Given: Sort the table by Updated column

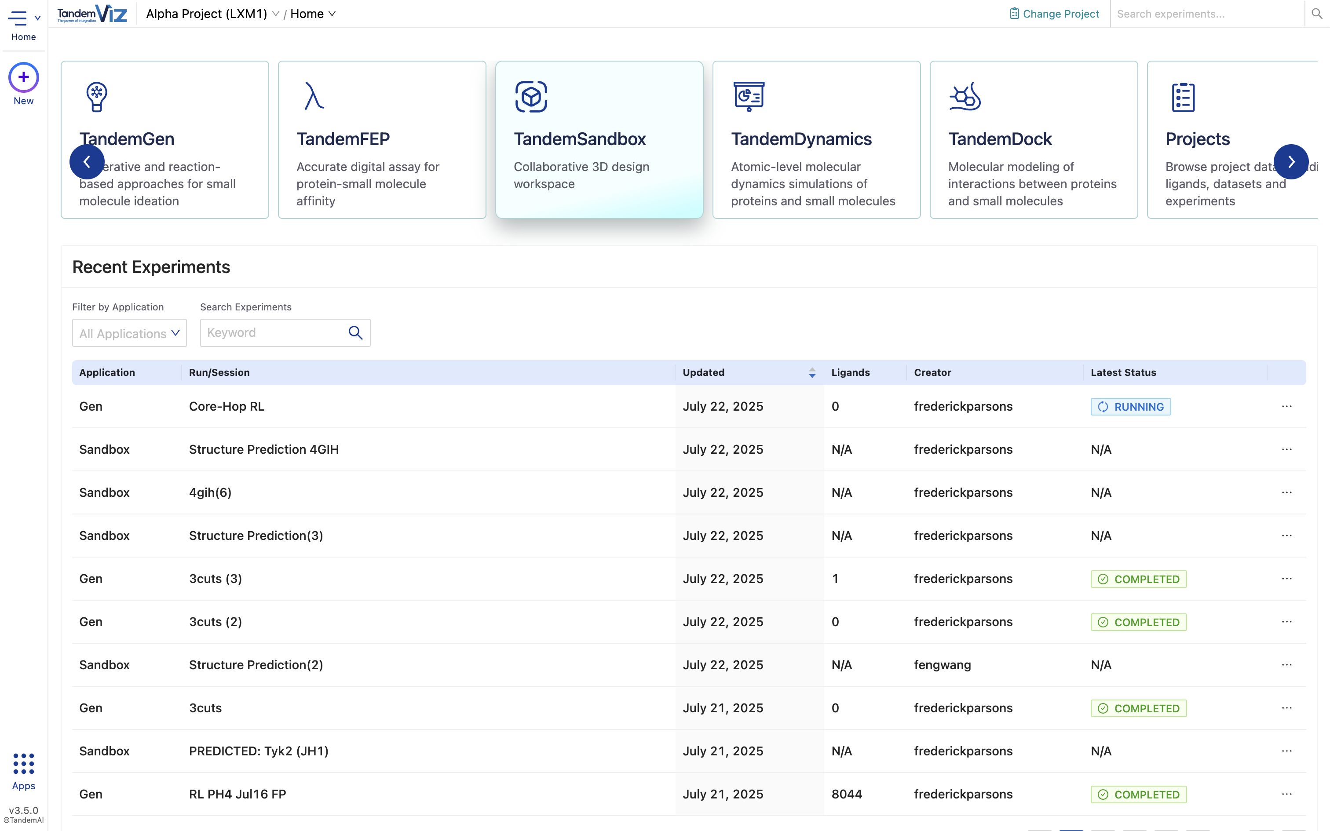Looking at the screenshot, I should [812, 373].
